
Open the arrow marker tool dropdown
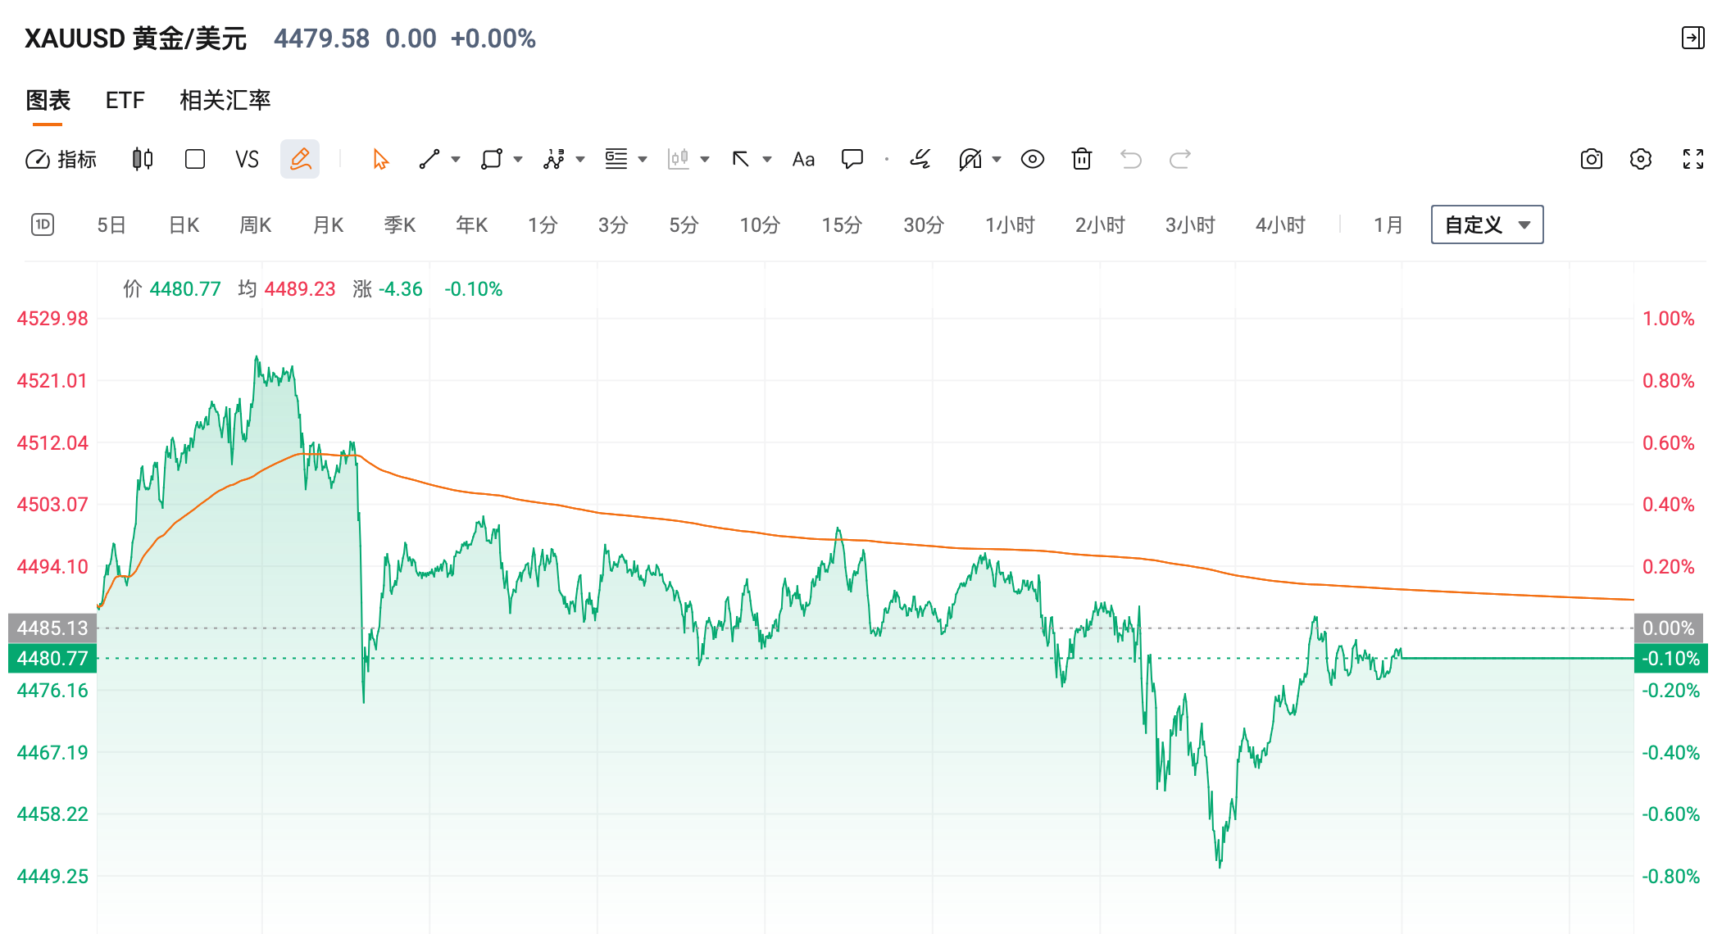coord(766,159)
